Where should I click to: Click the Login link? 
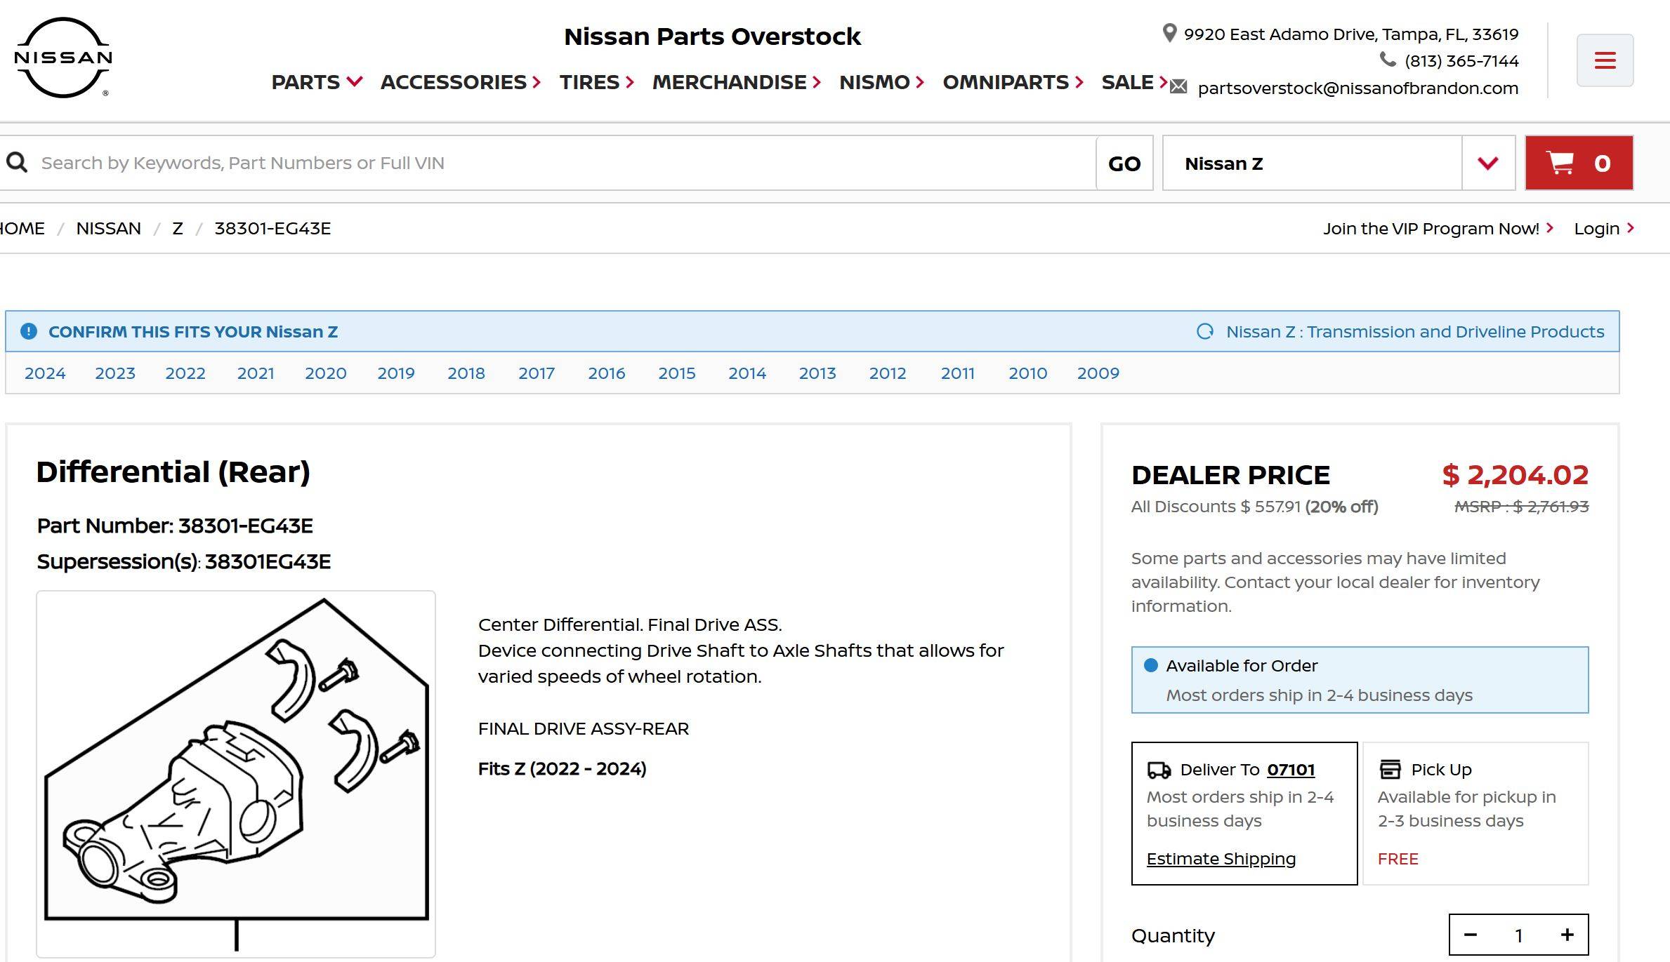(1604, 228)
